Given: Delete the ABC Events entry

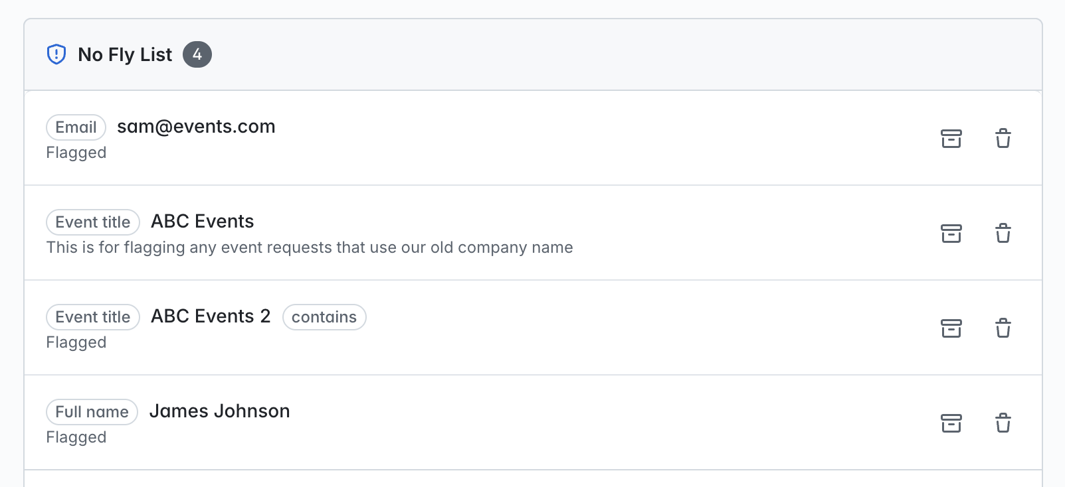Looking at the screenshot, I should [1003, 234].
